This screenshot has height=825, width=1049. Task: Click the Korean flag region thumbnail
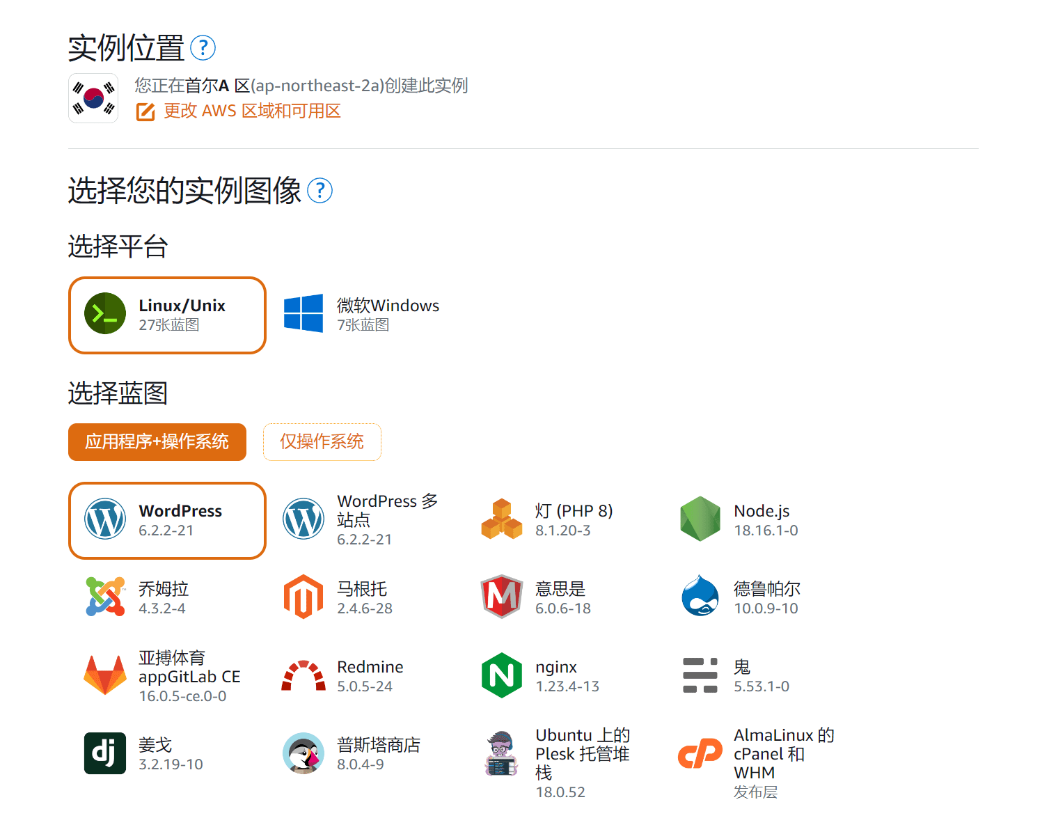(93, 97)
